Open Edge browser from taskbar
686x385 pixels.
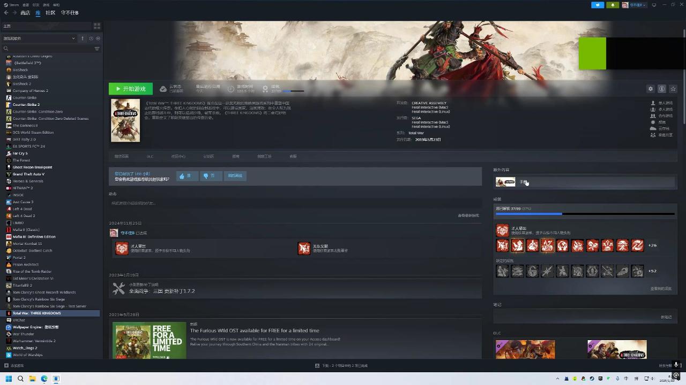(44, 379)
